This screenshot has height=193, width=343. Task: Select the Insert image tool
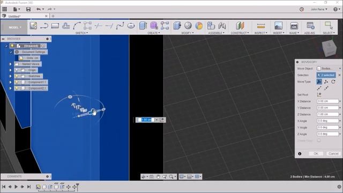coord(279,26)
